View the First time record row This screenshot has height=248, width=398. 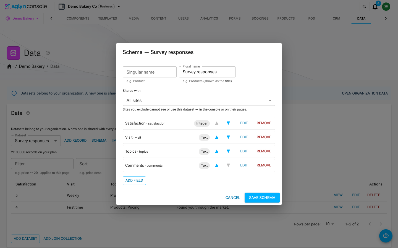[x=338, y=207]
